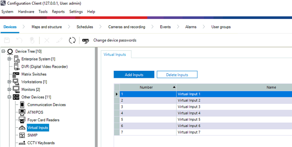Screen dimensions: 292x147
Task: Expand the Workstations node
Action: 9,82
